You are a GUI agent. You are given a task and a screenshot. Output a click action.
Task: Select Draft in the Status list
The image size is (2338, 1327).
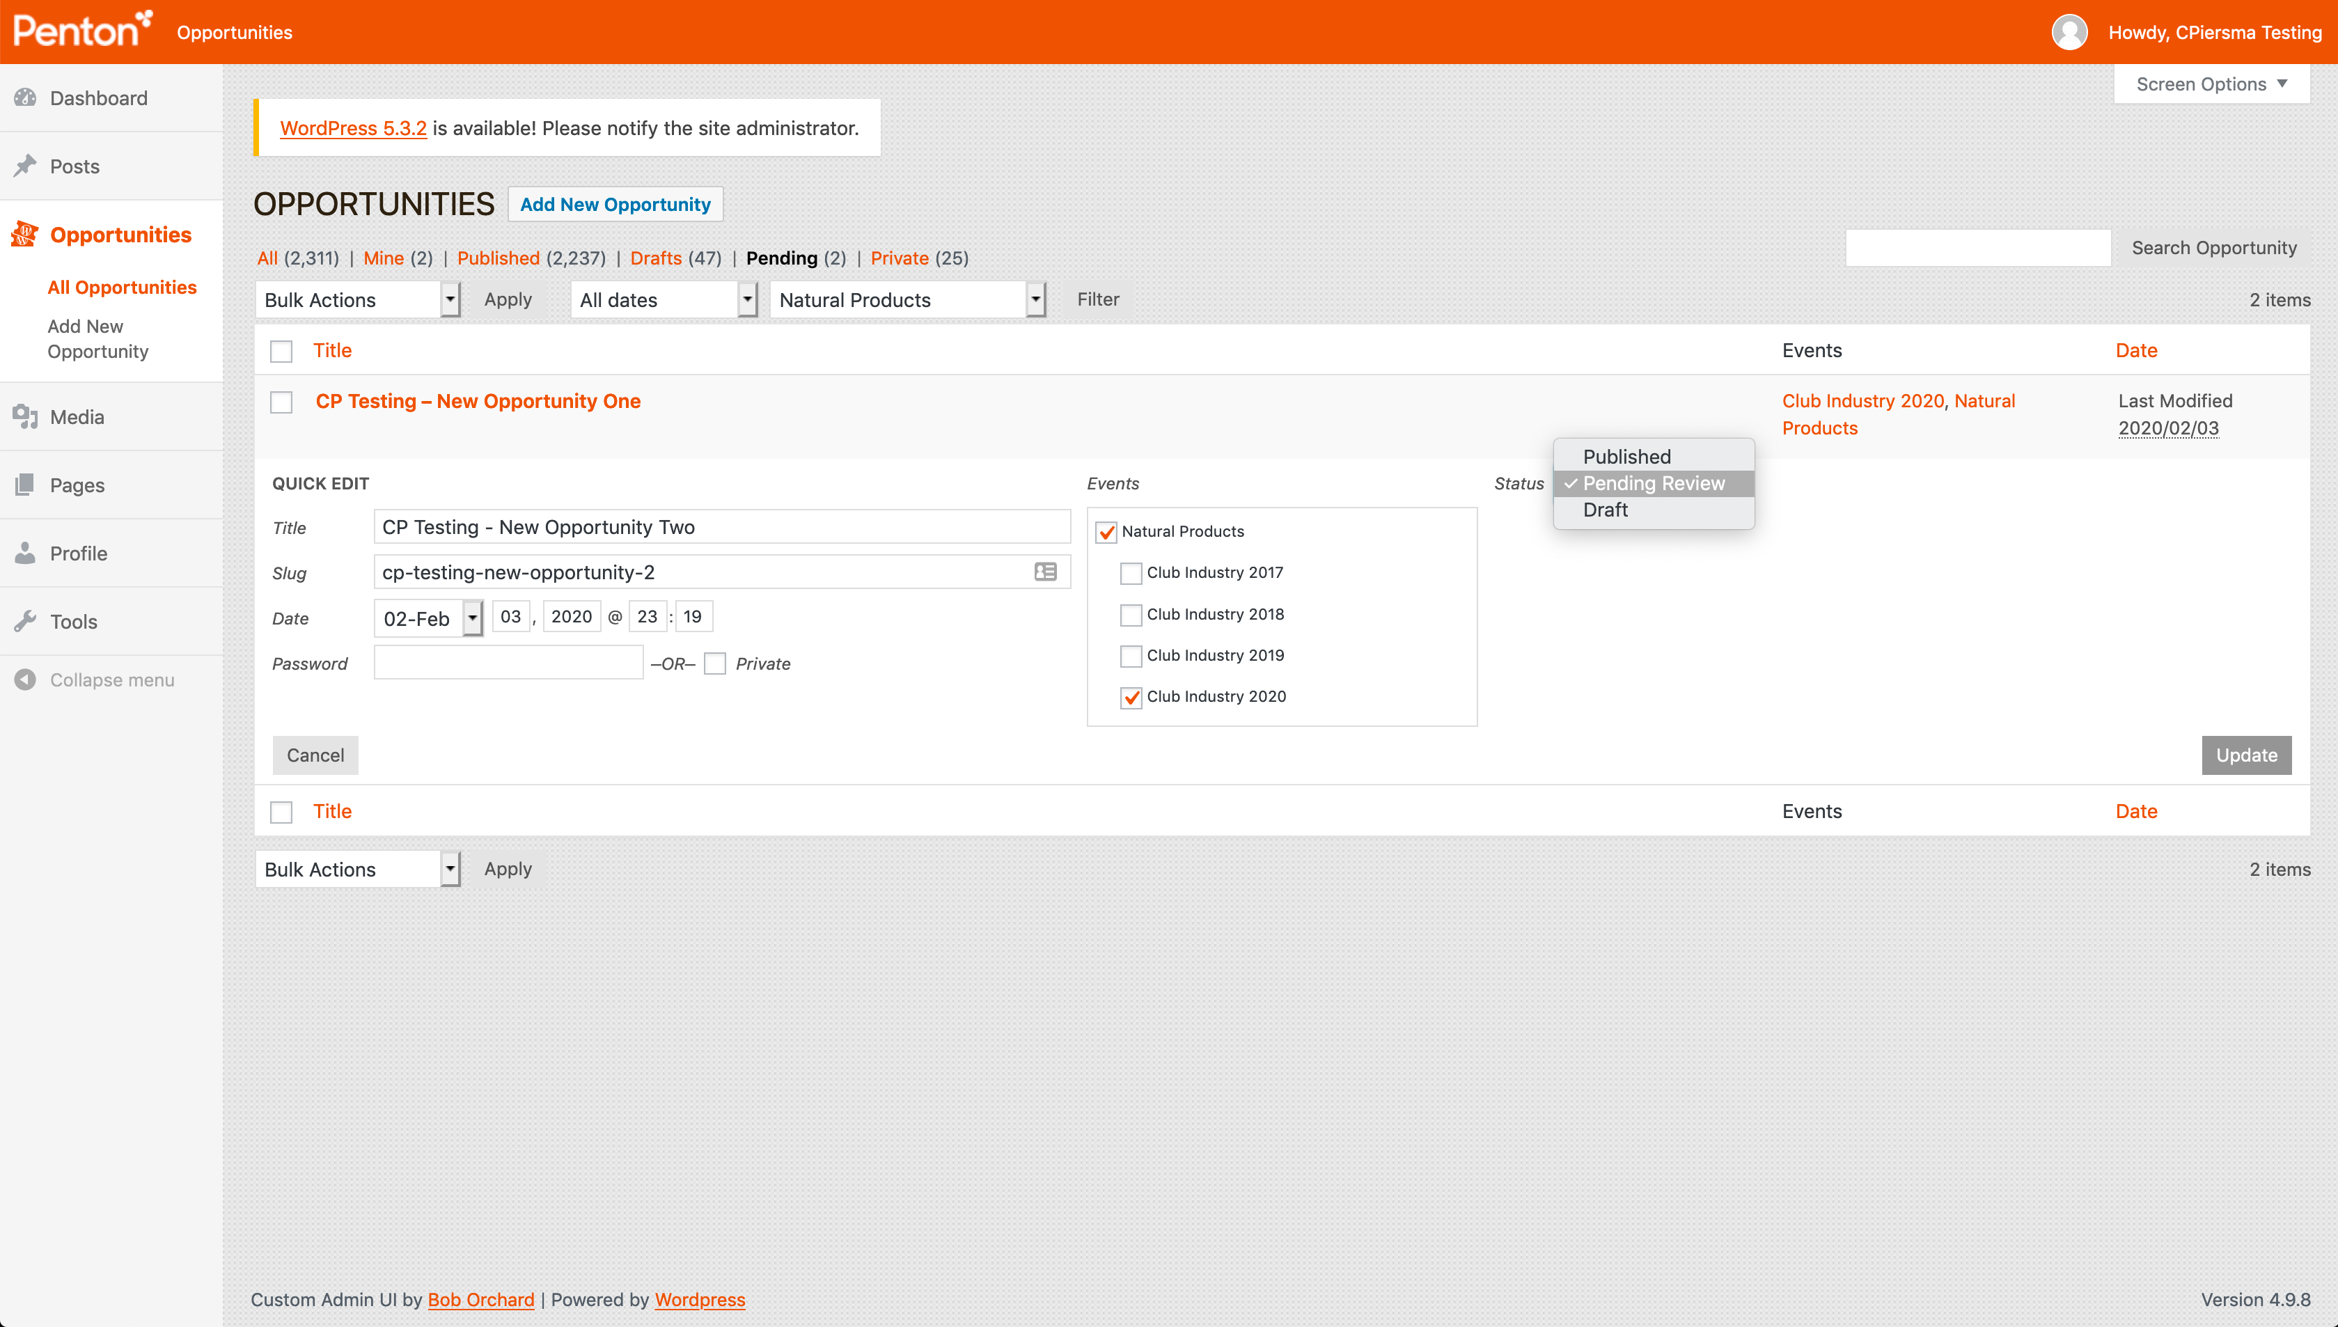1654,510
